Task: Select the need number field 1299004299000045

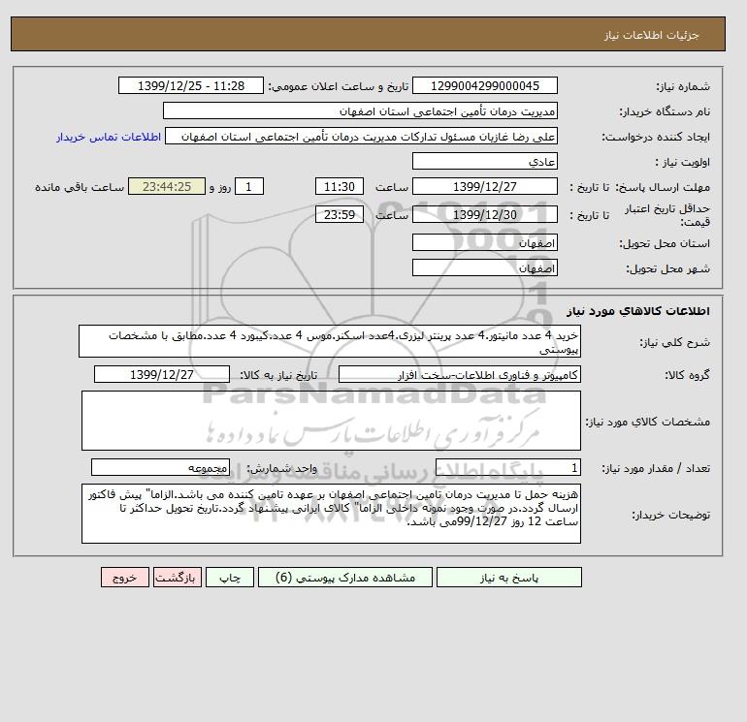Action: coord(484,85)
